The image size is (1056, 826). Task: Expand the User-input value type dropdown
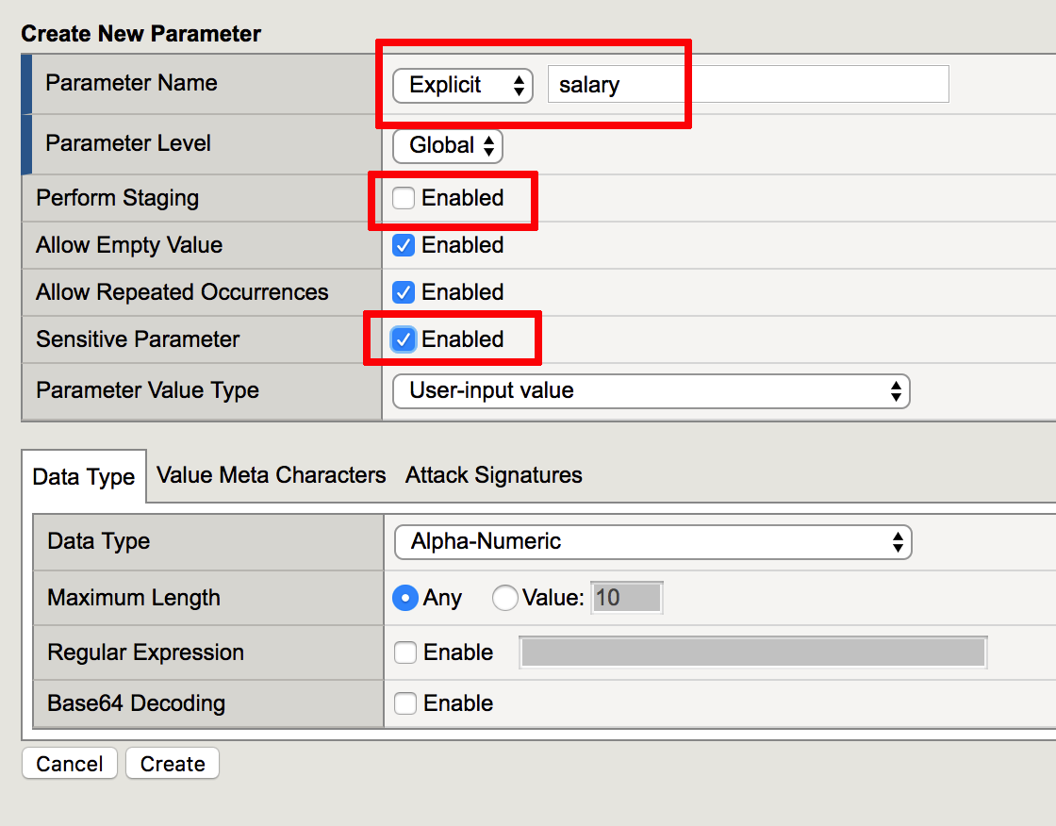652,391
